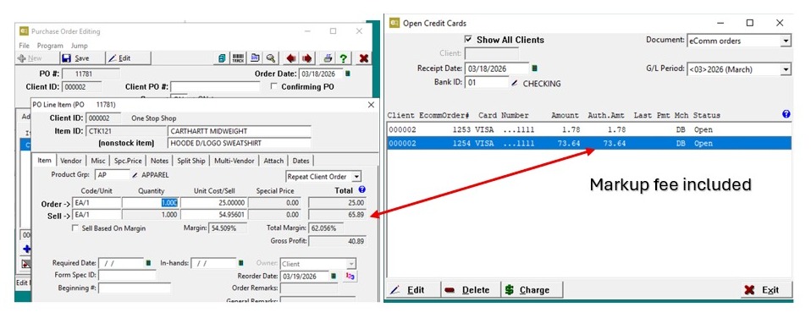Click blue help icon above credit card list
The image size is (811, 318).
point(786,114)
